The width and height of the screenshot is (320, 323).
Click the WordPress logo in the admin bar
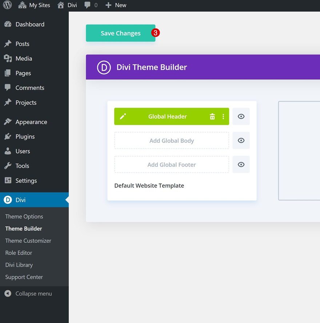click(x=7, y=5)
